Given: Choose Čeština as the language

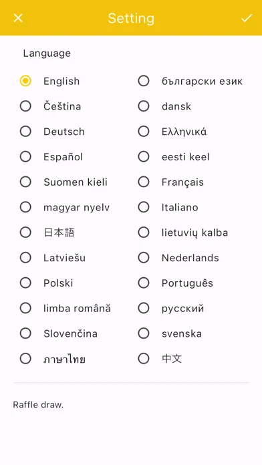Looking at the screenshot, I should tap(25, 106).
